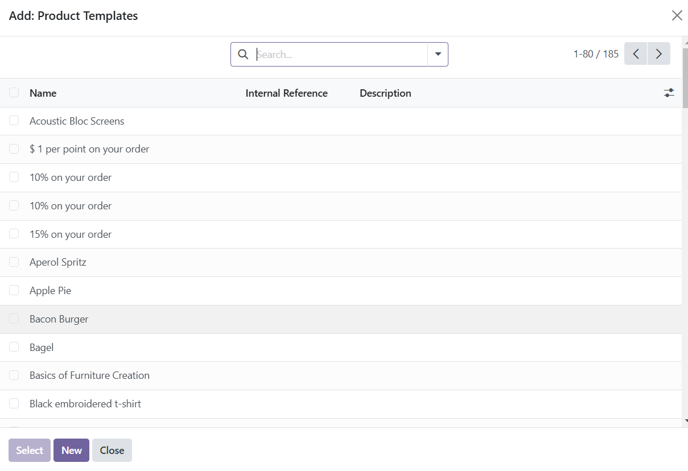The width and height of the screenshot is (688, 471).
Task: Close the Add Product Templates dialog
Action: click(x=677, y=15)
